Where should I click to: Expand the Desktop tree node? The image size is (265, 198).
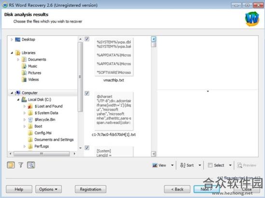(12, 39)
